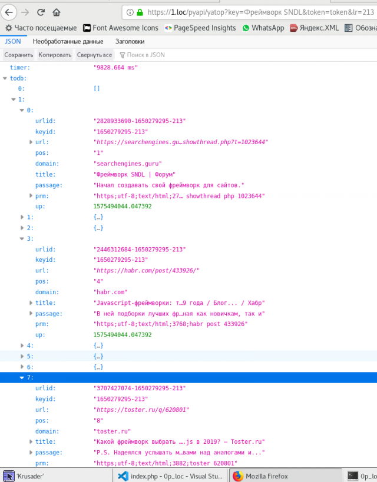Open Krusader from the taskbar

click(56, 476)
